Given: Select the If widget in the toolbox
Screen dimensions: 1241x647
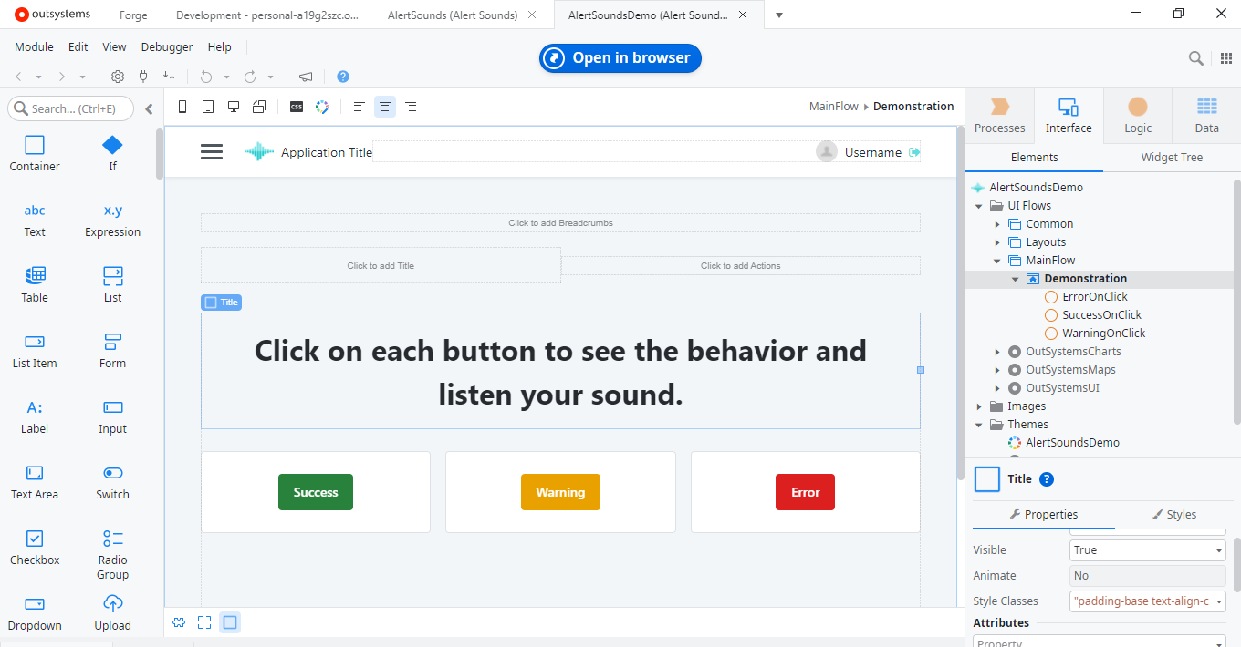Looking at the screenshot, I should [x=112, y=153].
